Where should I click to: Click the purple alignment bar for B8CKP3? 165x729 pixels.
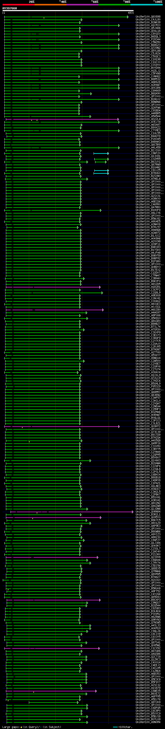click(x=54, y=600)
